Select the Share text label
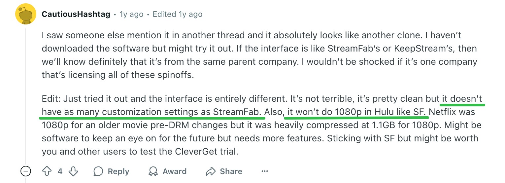This screenshot has width=505, height=183. pos(231,171)
